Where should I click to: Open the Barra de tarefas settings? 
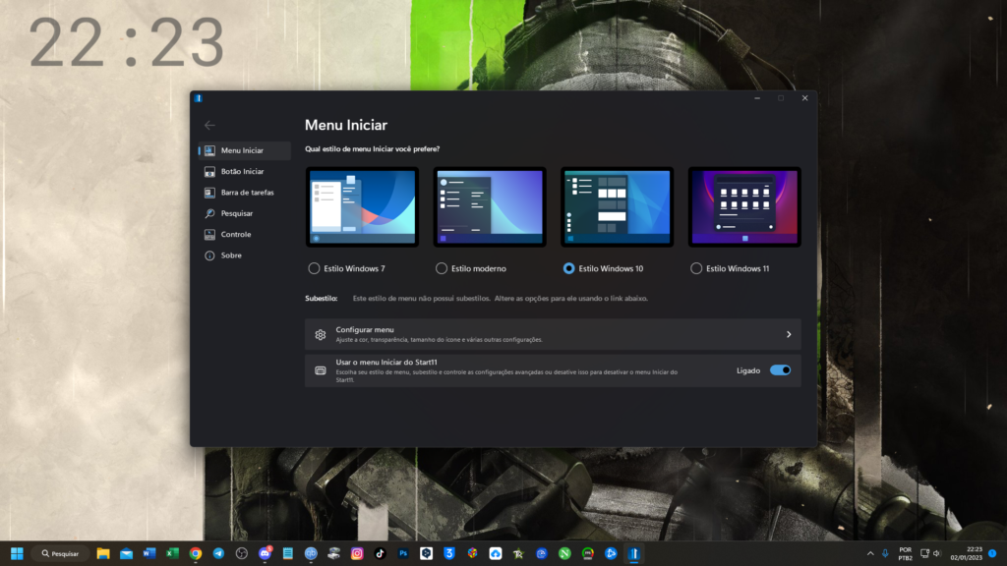(247, 193)
